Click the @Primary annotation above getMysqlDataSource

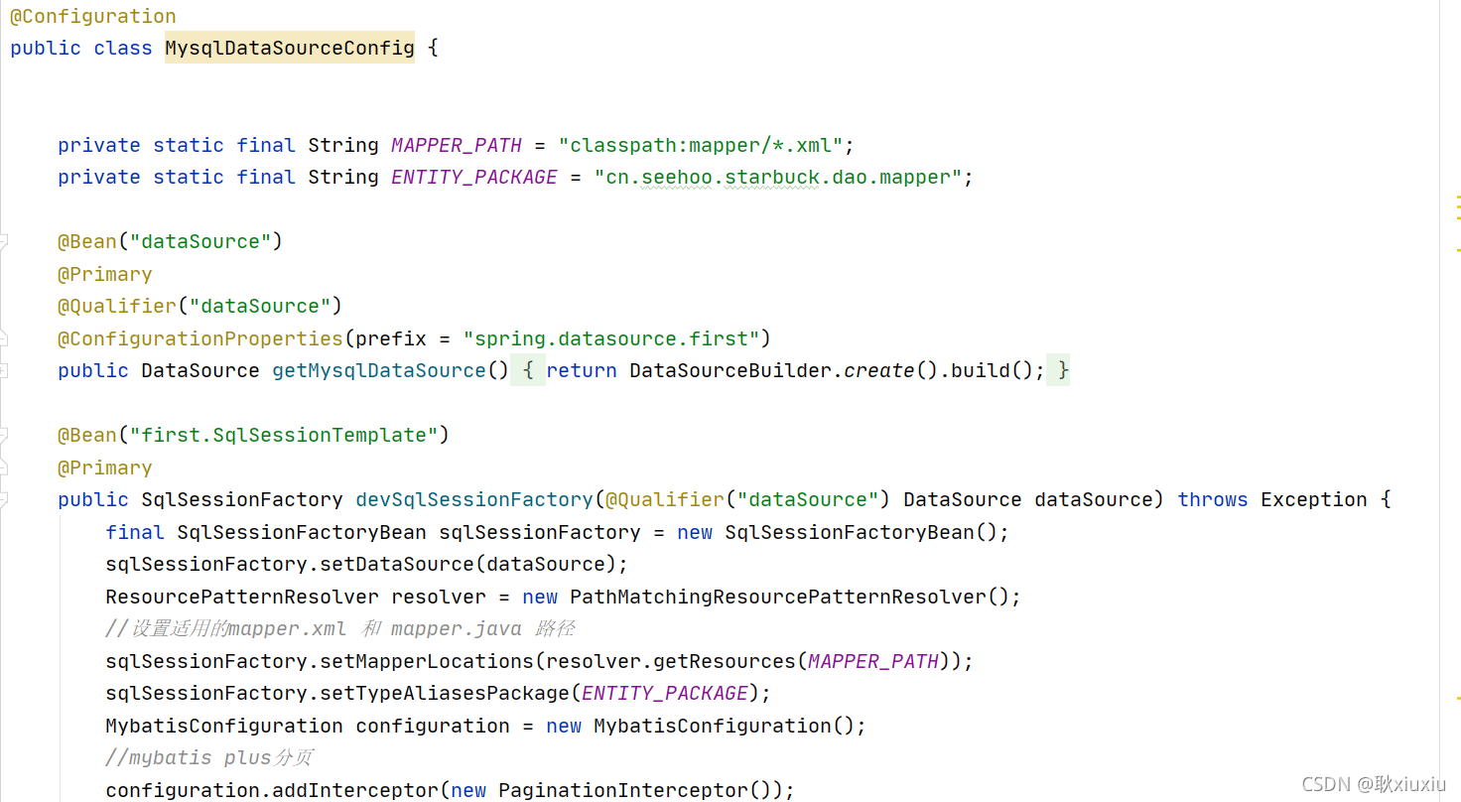click(104, 273)
